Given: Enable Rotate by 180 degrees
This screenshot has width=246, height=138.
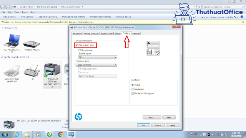Looking at the screenshot, I should 133,94.
